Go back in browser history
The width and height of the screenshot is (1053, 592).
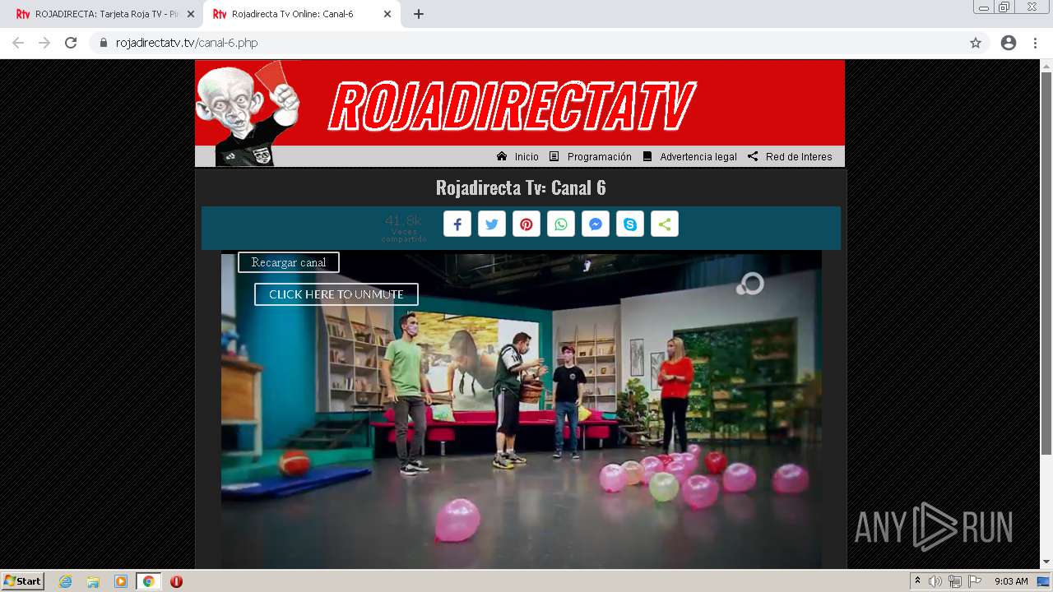click(x=18, y=43)
